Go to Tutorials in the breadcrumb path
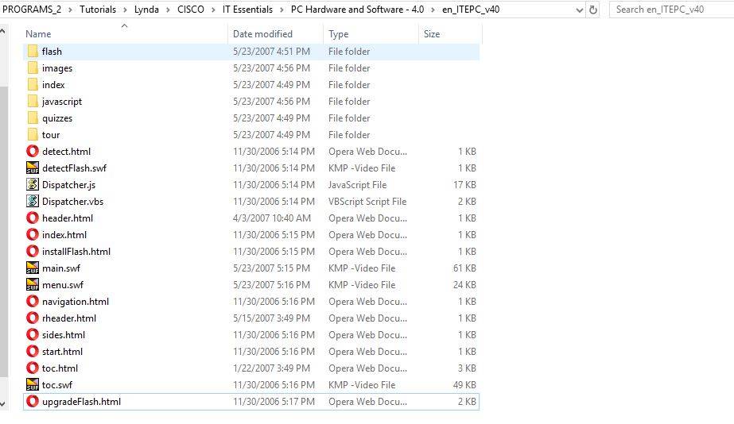This screenshot has height=424, width=734. coord(98,10)
